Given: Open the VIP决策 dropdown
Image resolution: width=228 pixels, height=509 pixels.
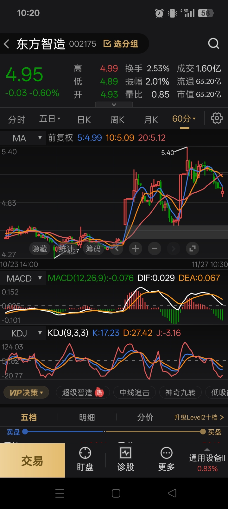Looking at the screenshot, I should coord(26,393).
